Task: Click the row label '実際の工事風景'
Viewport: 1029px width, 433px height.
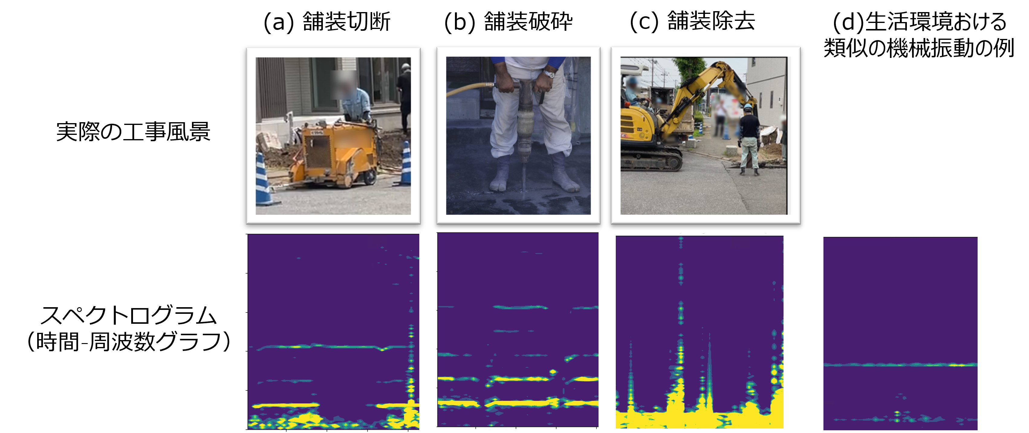Action: click(133, 132)
